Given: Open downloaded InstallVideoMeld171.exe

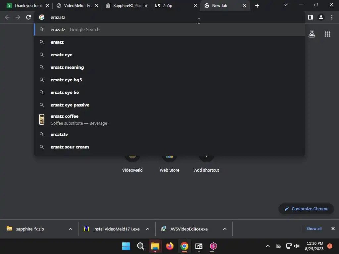Looking at the screenshot, I should (x=111, y=229).
